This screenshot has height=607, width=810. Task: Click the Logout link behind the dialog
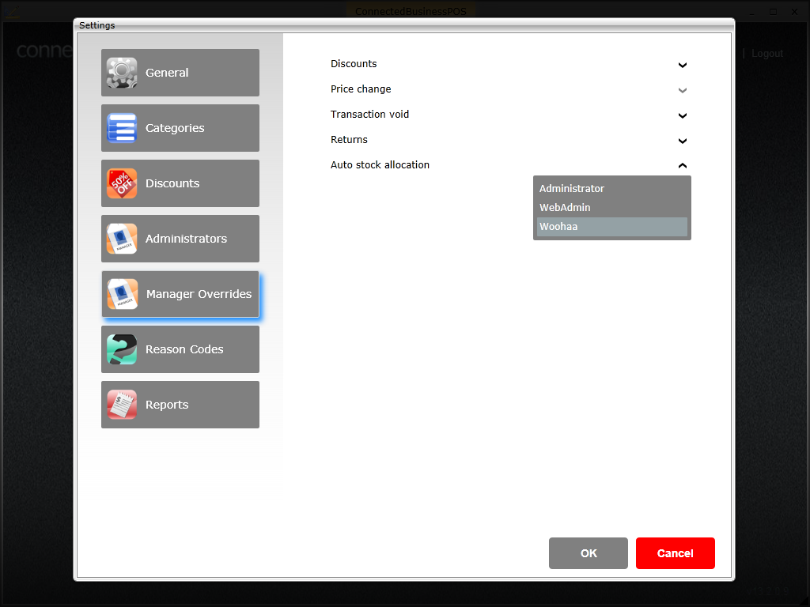pos(767,54)
